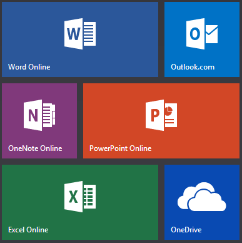
Task: Click the Excel spreadsheet icon
Action: 80,197
